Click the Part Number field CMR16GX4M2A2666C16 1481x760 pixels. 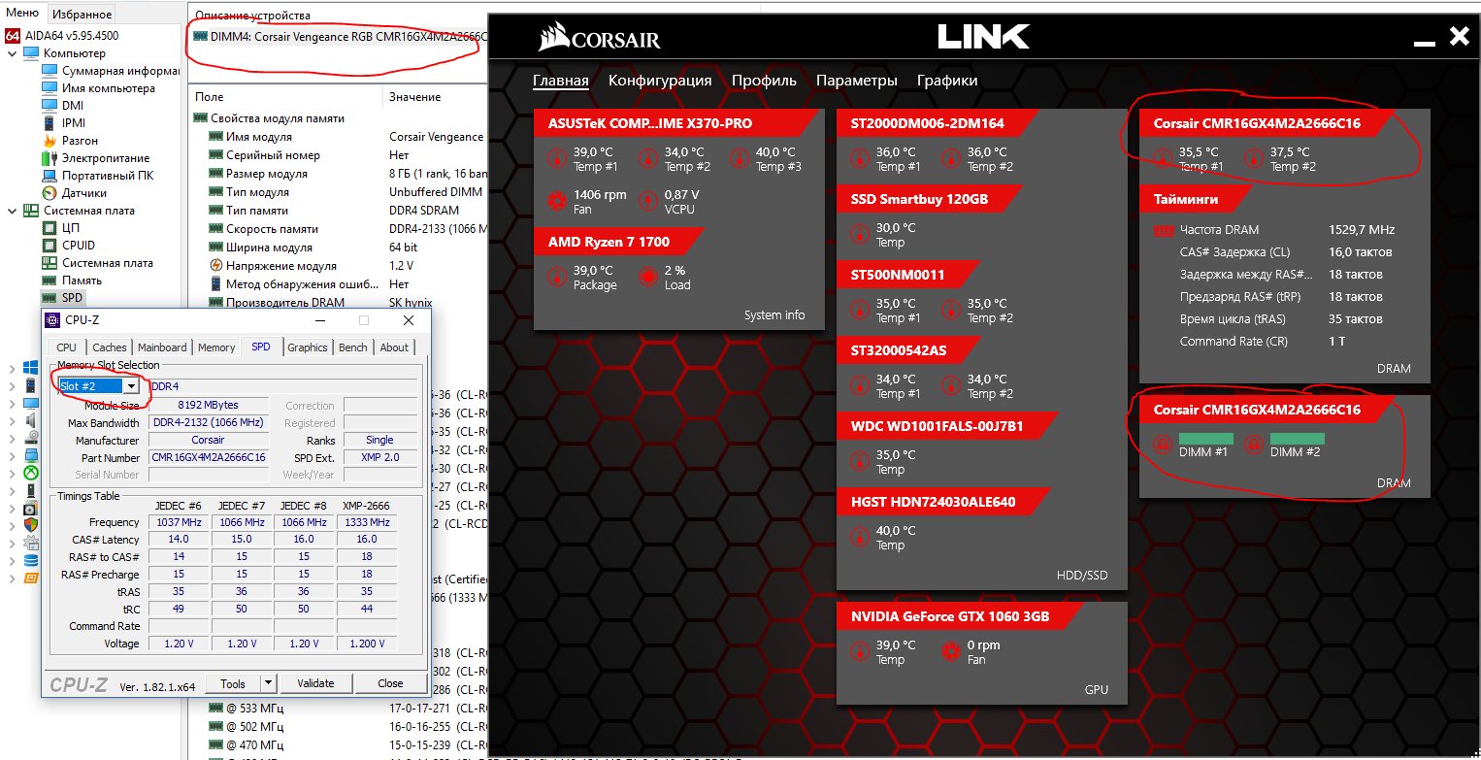point(209,457)
